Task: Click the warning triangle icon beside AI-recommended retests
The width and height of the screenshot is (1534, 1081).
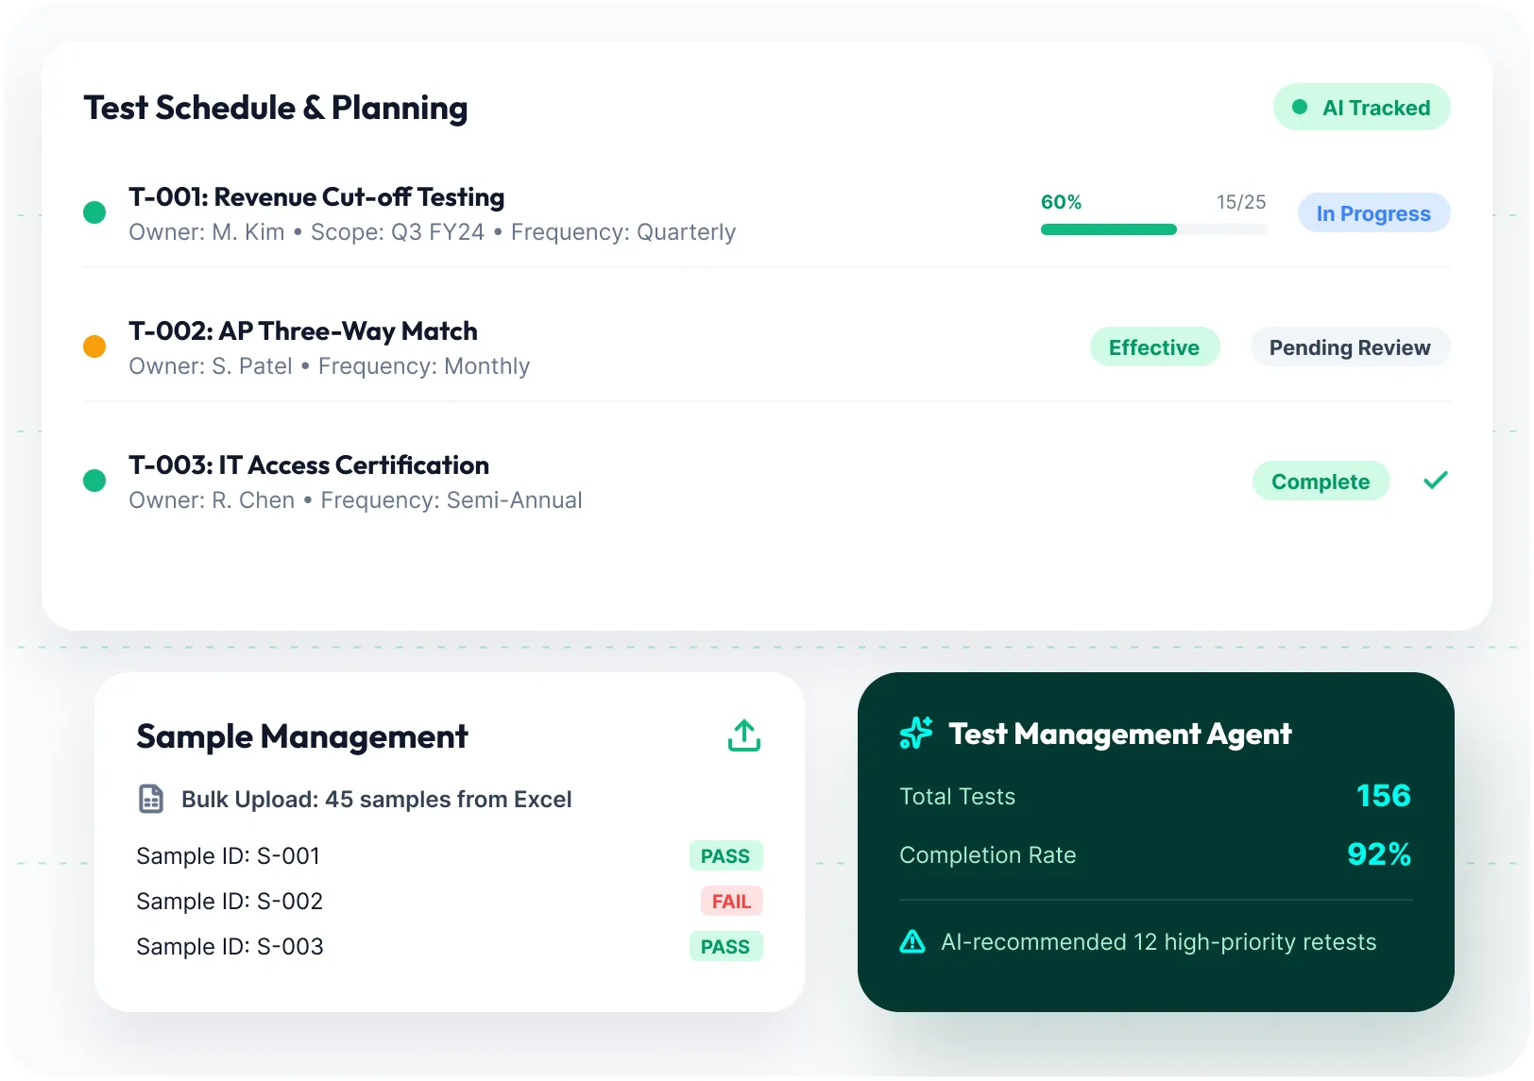Action: [x=912, y=941]
